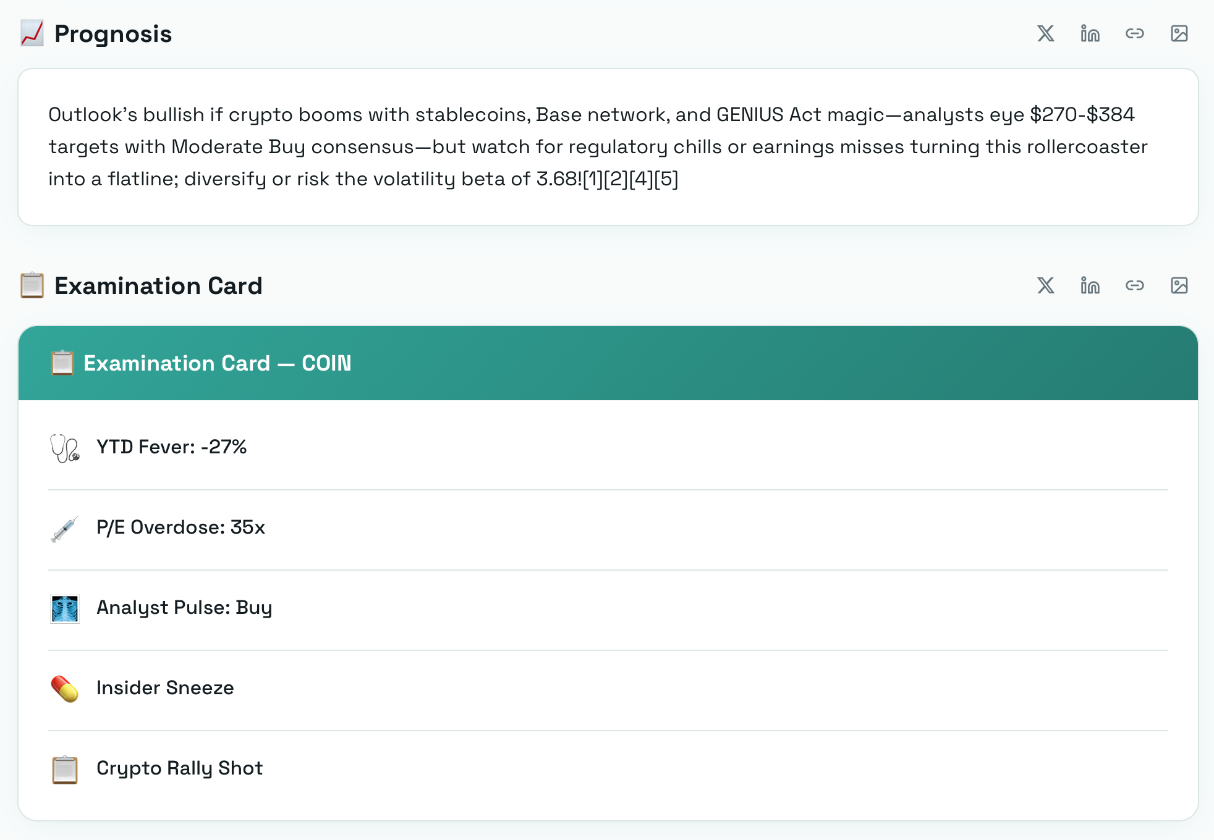1214x840 pixels.
Task: Click the Examination Card — COIN header
Action: pos(218,363)
